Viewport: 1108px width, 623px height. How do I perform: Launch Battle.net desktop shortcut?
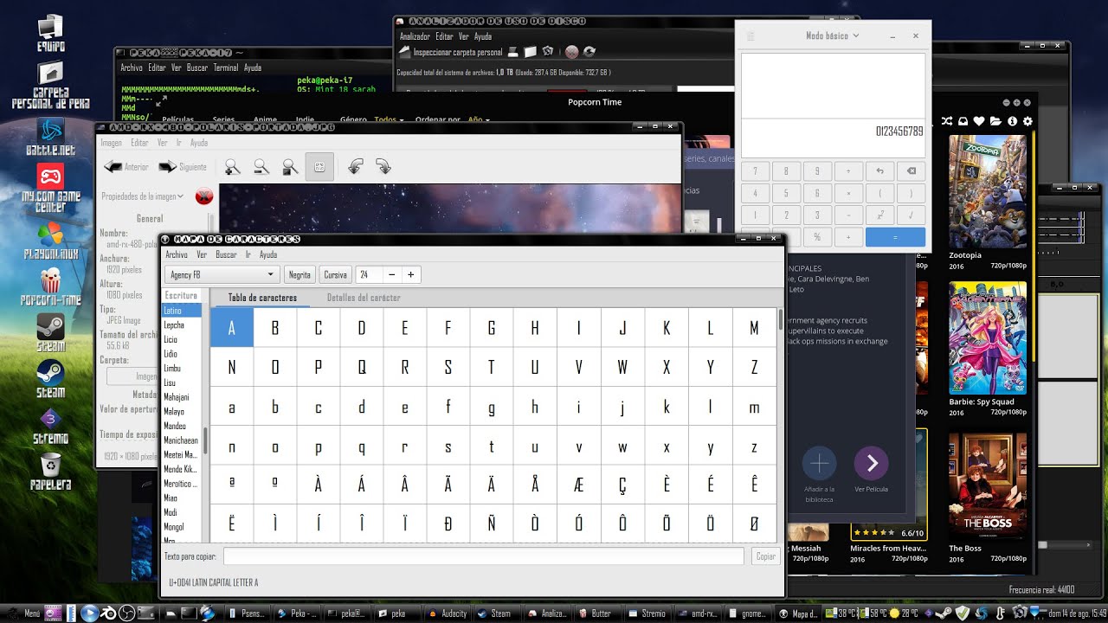(50, 136)
